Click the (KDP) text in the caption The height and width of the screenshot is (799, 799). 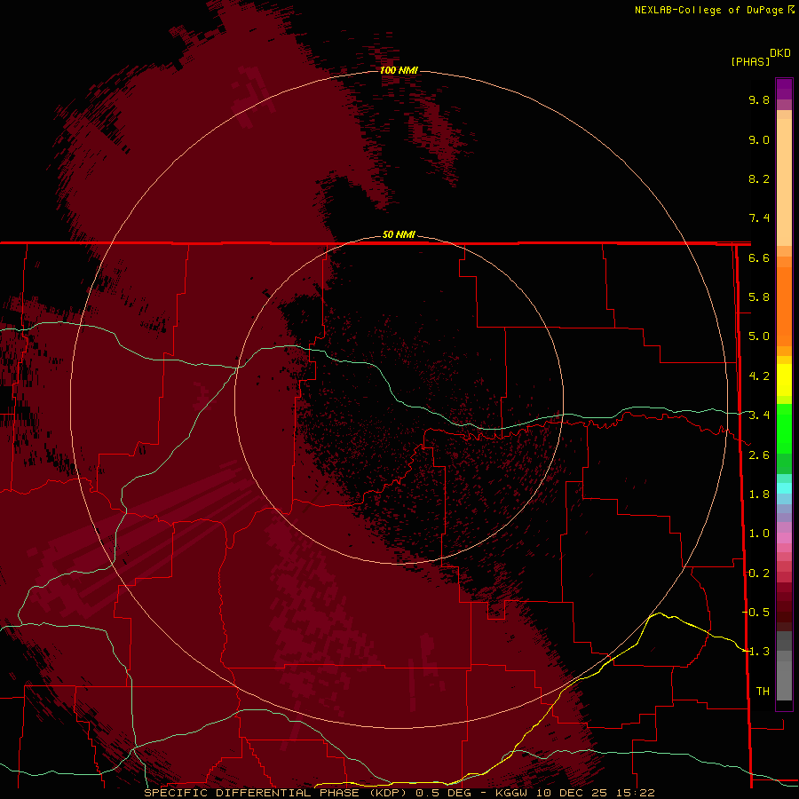388,793
